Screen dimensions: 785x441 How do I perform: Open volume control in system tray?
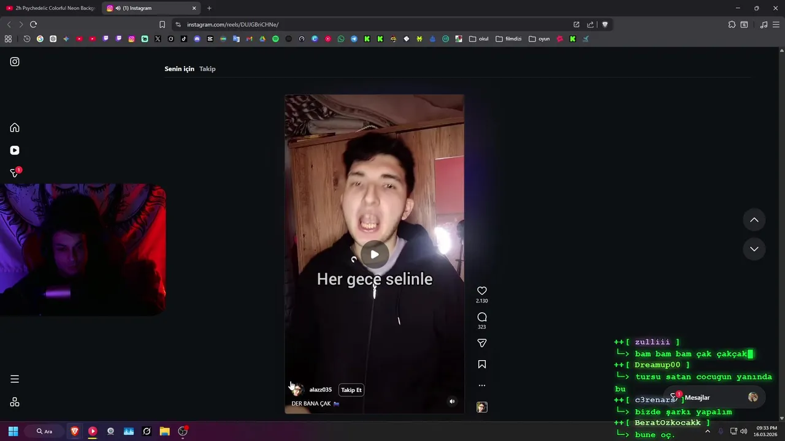click(x=743, y=431)
